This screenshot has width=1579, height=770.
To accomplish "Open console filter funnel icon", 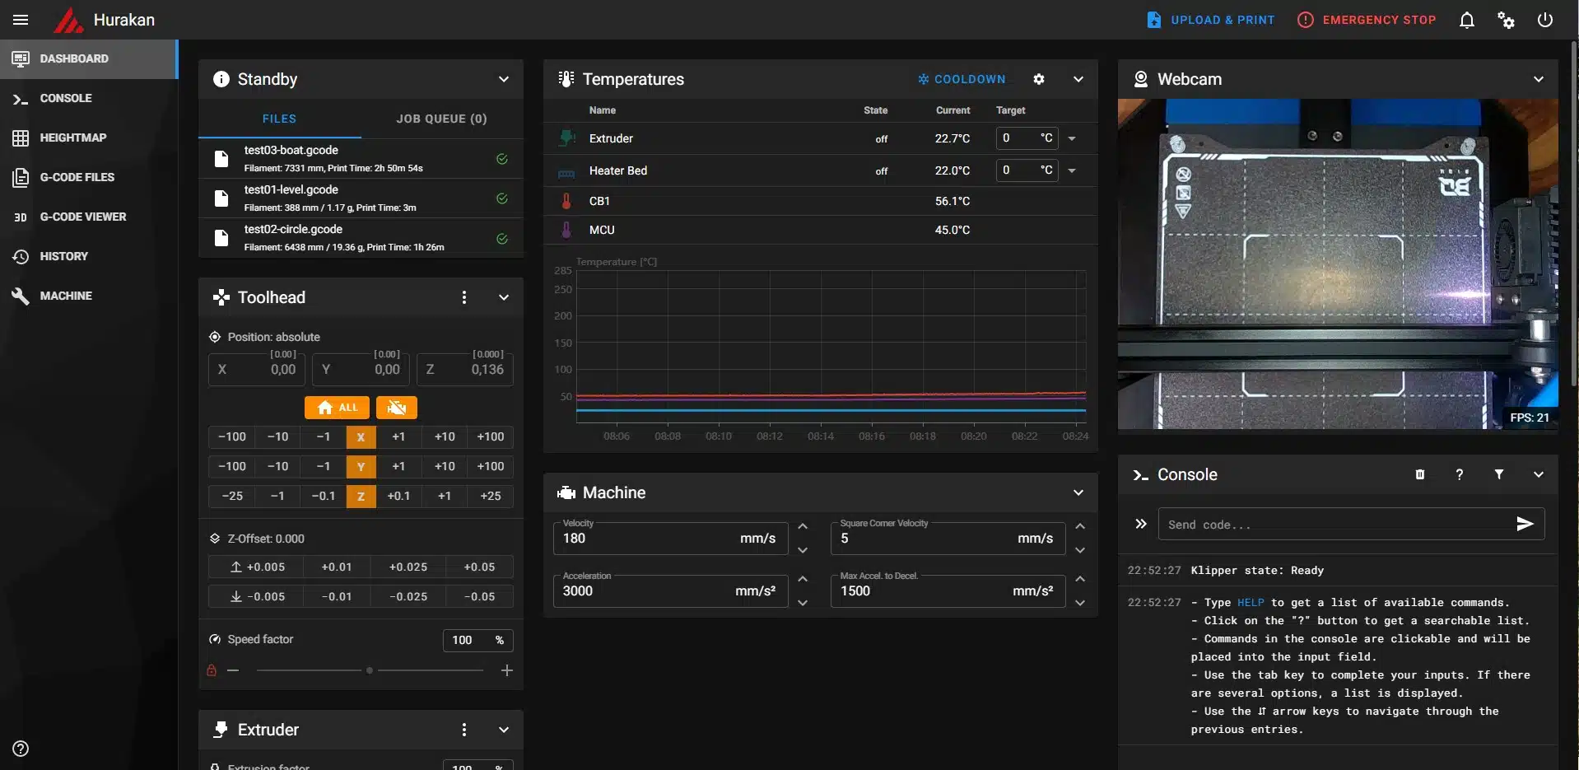I will coord(1499,474).
